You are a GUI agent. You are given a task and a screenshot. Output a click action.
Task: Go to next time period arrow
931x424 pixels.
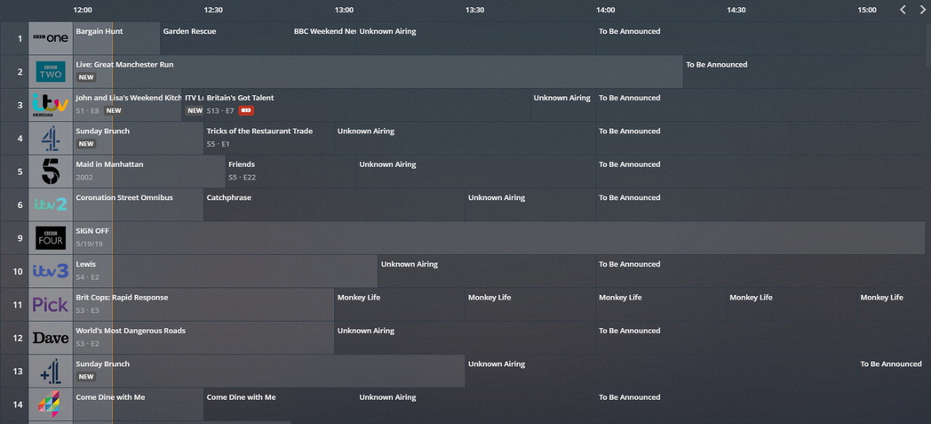point(922,10)
